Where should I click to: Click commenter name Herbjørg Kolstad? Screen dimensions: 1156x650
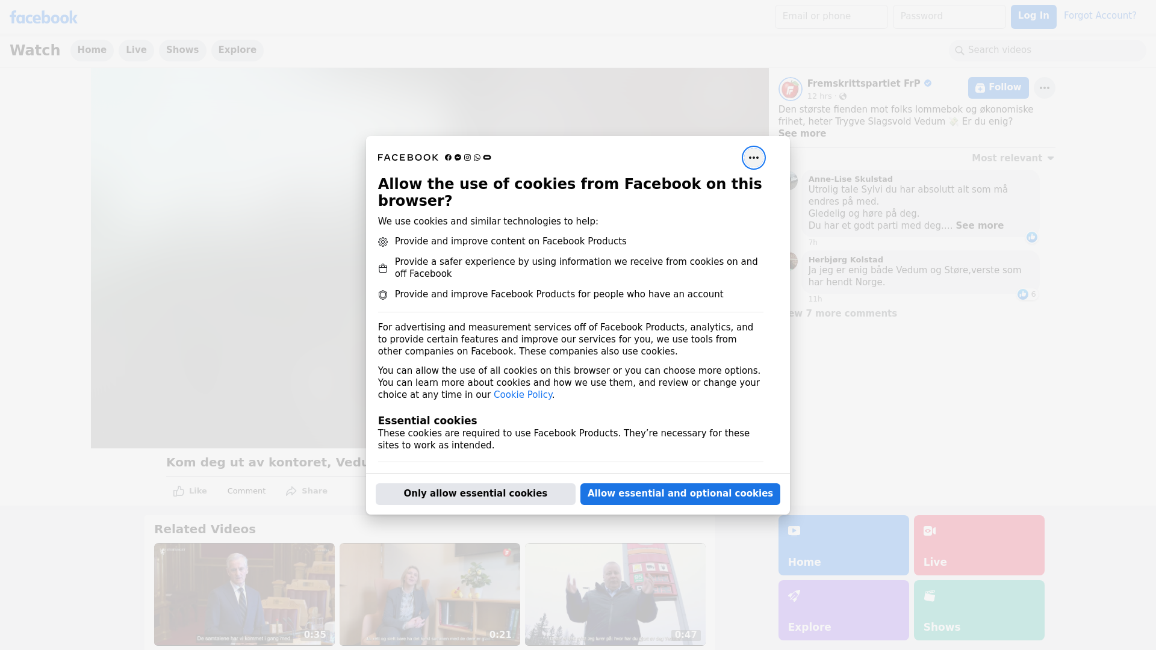coord(845,260)
